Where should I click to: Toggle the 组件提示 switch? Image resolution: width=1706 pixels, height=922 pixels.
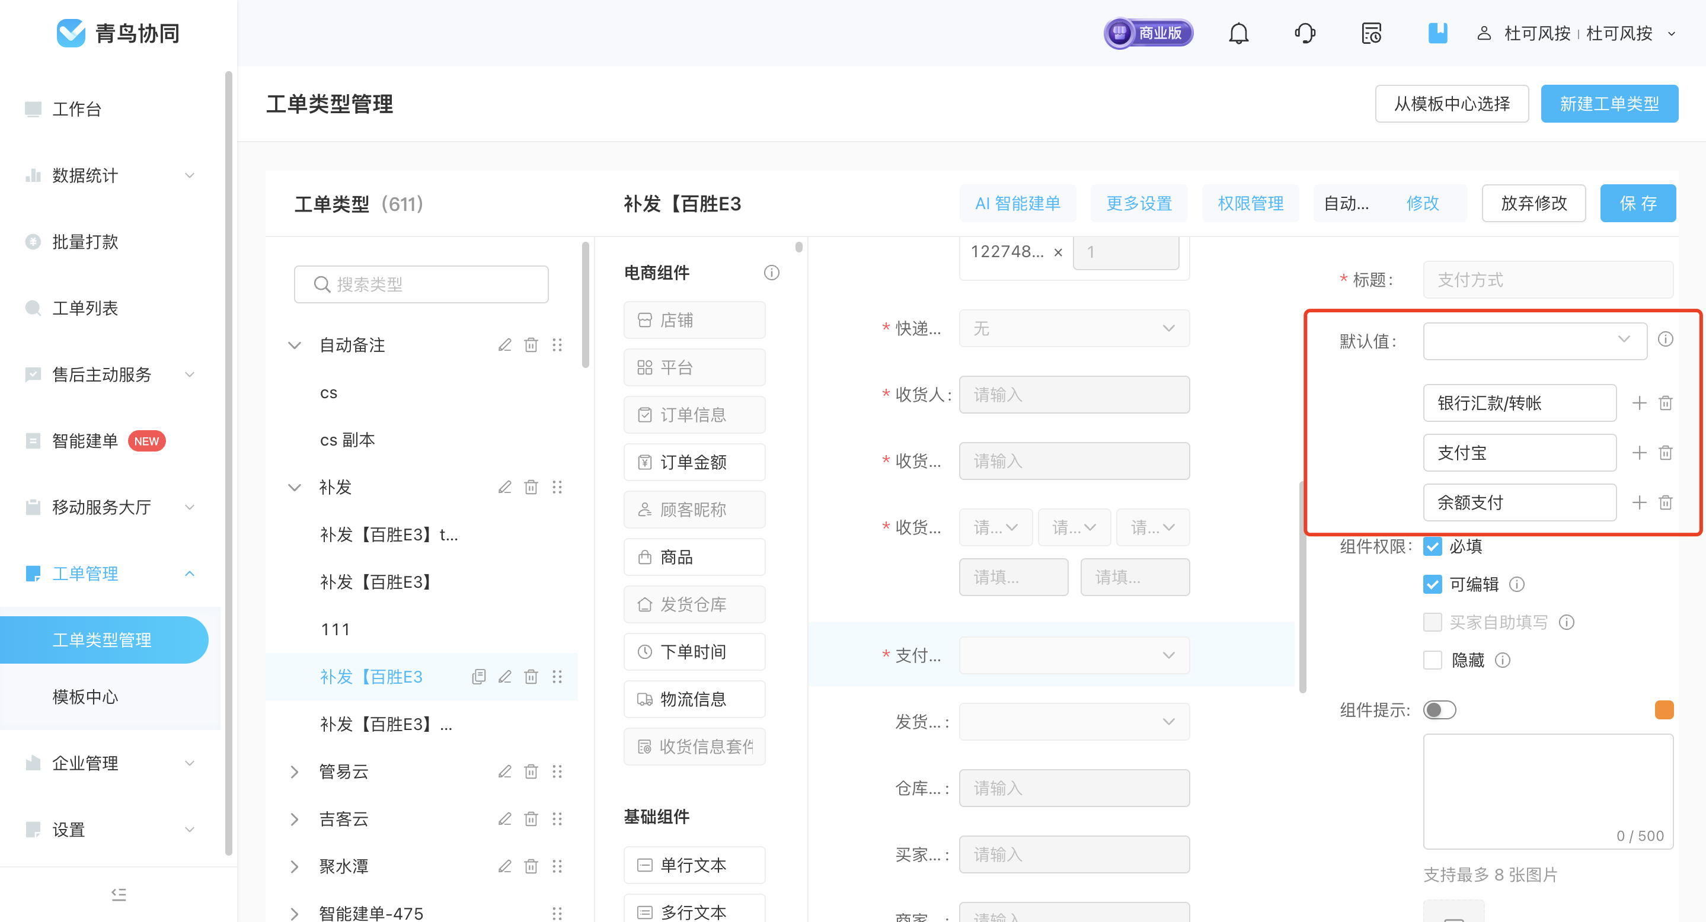point(1440,710)
